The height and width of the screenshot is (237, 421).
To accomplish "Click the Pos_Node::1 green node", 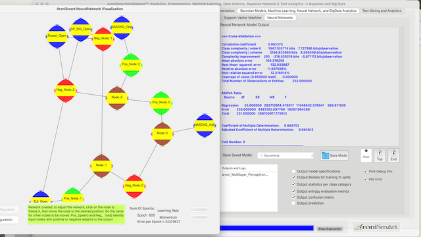I will click(73, 196).
